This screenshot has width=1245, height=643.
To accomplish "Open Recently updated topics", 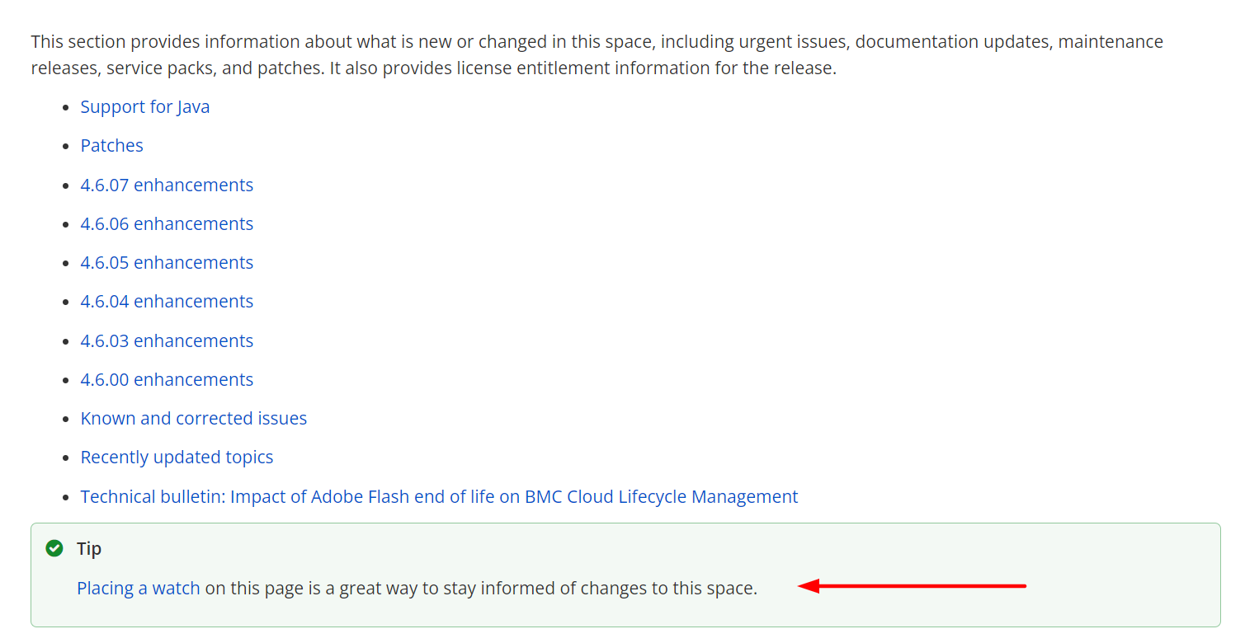I will [177, 457].
